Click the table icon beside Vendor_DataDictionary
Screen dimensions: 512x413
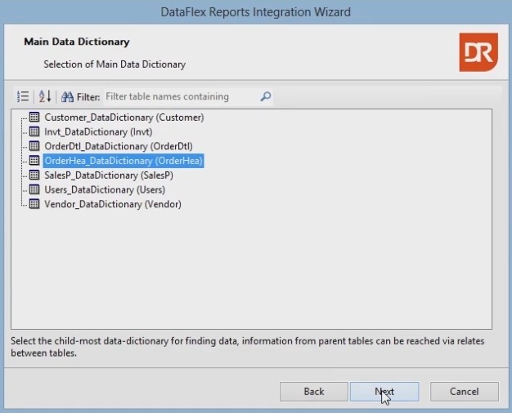coord(34,204)
